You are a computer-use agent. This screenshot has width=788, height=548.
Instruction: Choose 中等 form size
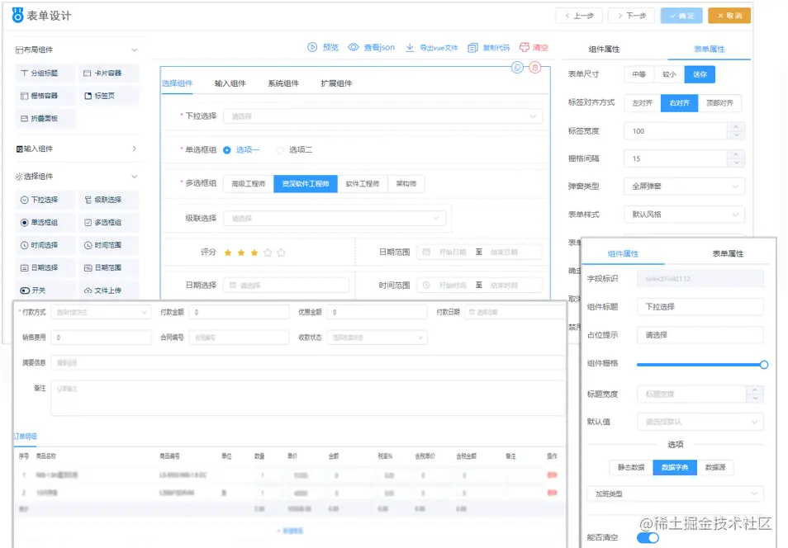pos(639,74)
